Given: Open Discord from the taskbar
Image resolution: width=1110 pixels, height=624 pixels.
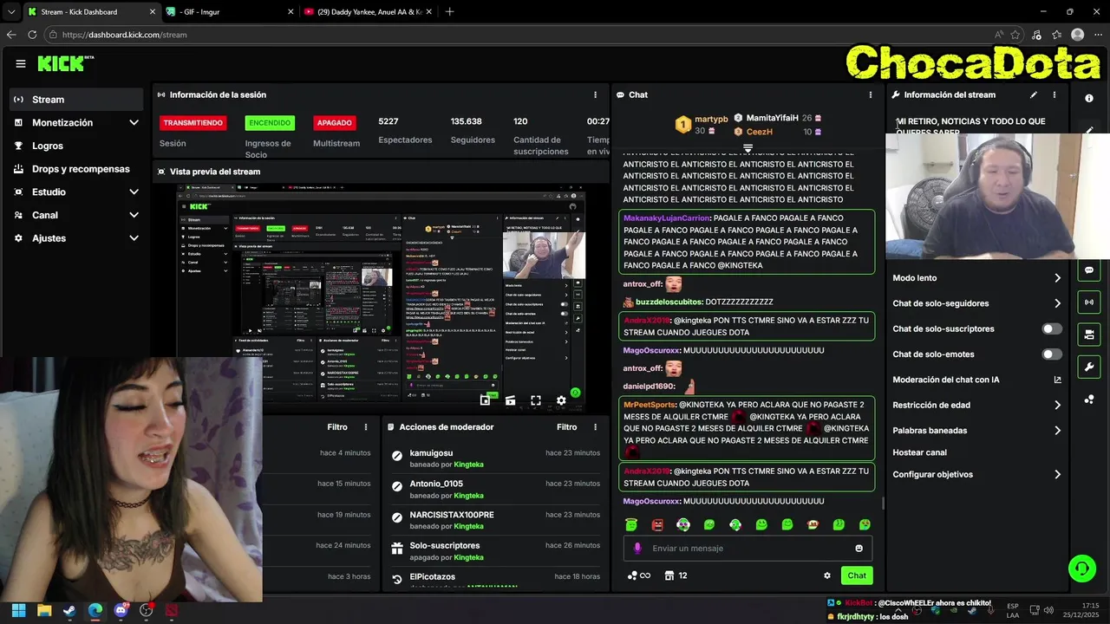Looking at the screenshot, I should click(x=121, y=610).
